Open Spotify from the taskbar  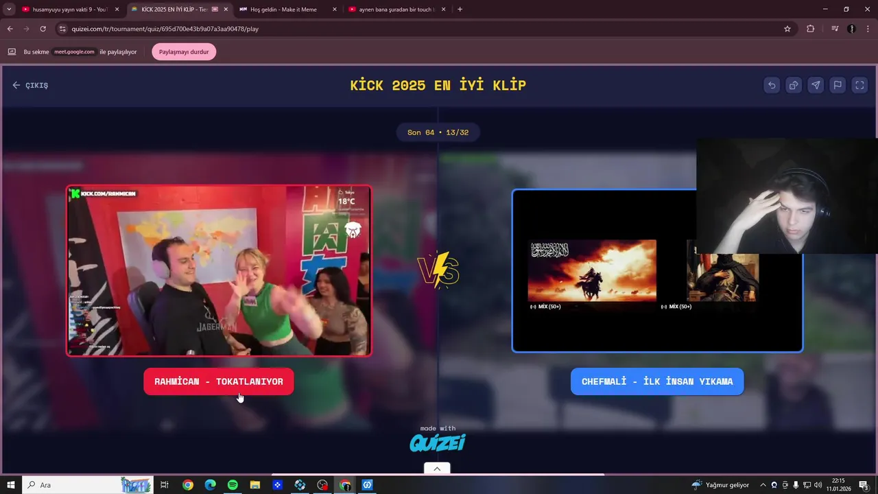pos(233,485)
